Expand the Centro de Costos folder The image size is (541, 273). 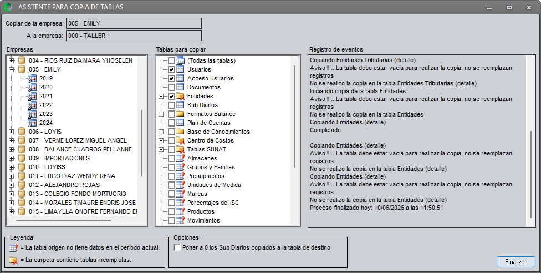(161, 140)
